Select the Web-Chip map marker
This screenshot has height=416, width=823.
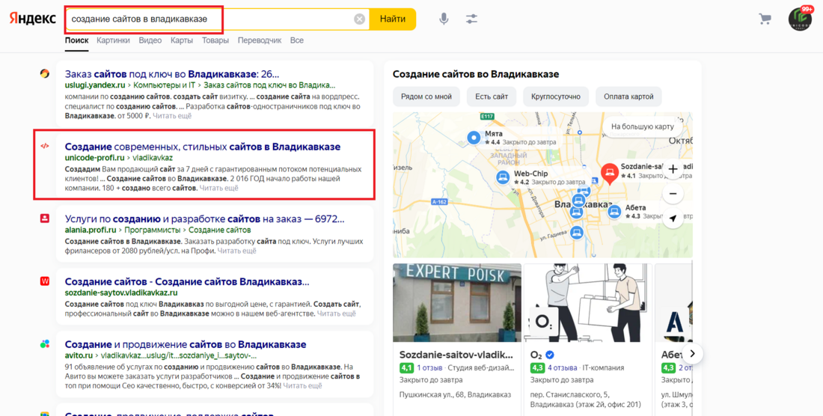pyautogui.click(x=504, y=177)
